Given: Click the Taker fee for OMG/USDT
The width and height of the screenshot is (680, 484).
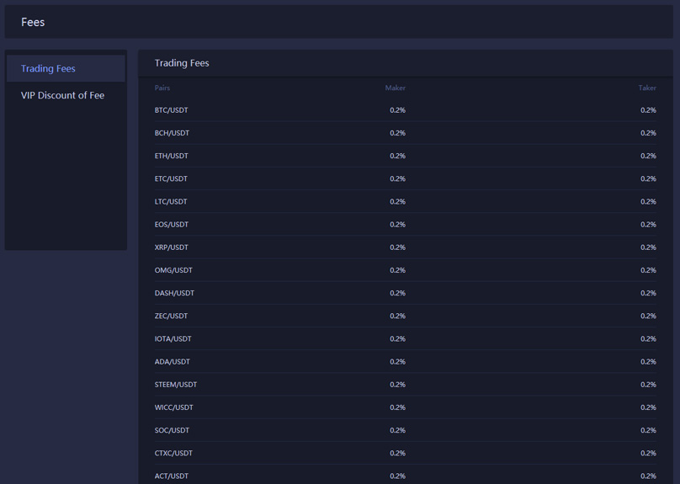Looking at the screenshot, I should coord(648,270).
